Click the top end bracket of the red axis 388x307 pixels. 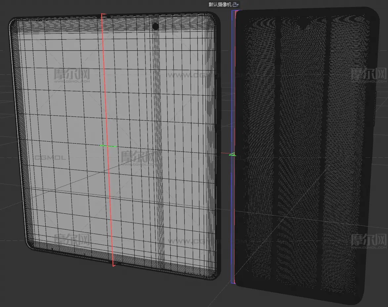pos(103,15)
